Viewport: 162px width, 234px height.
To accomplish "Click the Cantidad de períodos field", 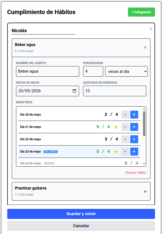I will [115, 91].
